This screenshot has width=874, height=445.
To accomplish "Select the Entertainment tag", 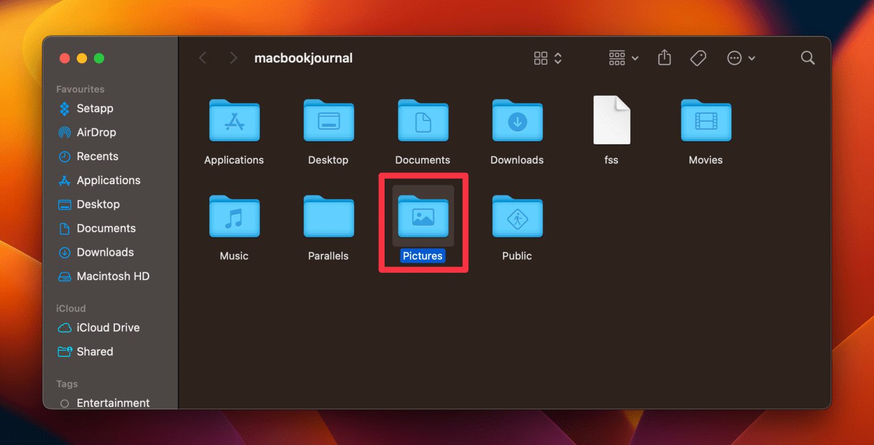I will pyautogui.click(x=113, y=402).
